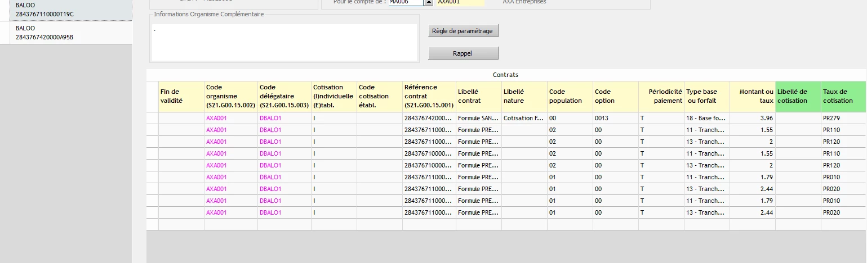Click the Libellé de cotisation green header
The height and width of the screenshot is (263, 867).
point(798,96)
